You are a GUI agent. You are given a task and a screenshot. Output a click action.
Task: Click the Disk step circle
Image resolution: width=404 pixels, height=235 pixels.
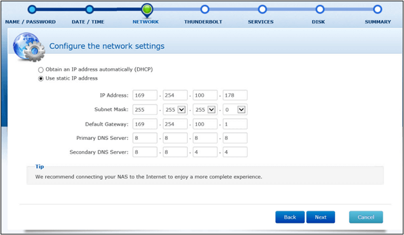[x=320, y=10]
